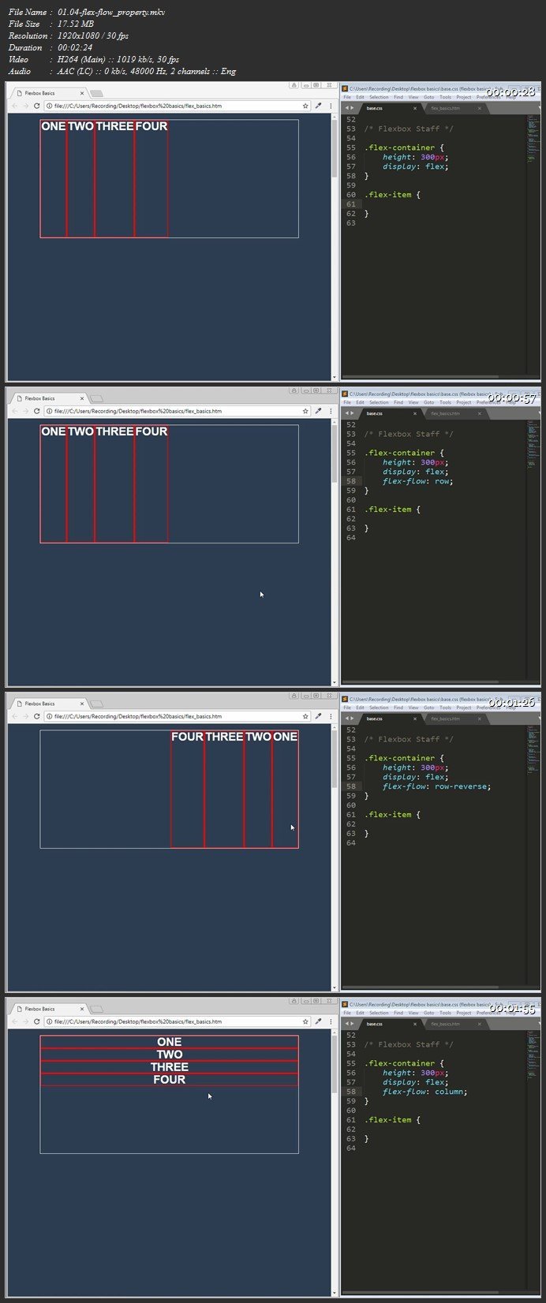The height and width of the screenshot is (1303, 546).
Task: Click TWO row in column 00:01:55 frame
Action: click(170, 1055)
